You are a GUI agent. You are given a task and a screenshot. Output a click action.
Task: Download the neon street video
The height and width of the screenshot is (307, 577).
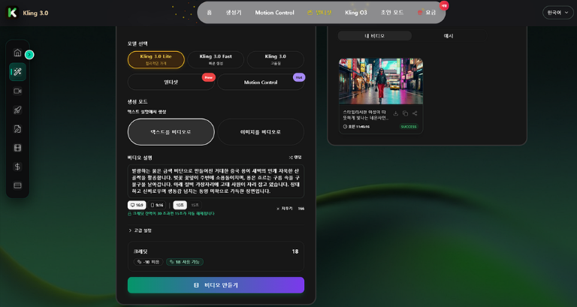tap(396, 113)
